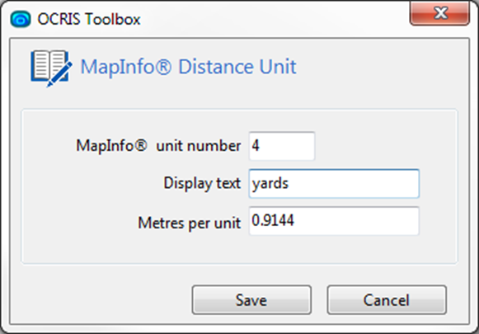Click the Cancel button
Image resolution: width=479 pixels, height=334 pixels.
tap(387, 299)
